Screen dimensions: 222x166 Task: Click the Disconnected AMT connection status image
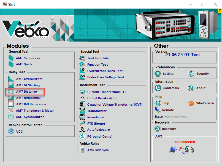point(182,149)
